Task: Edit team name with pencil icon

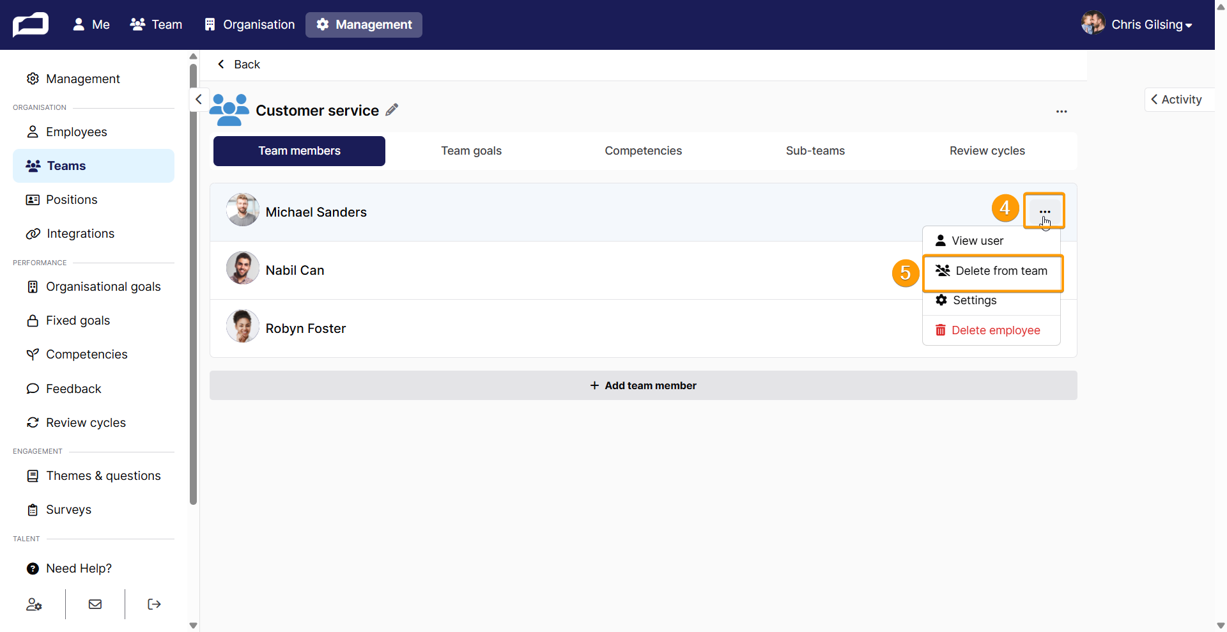Action: [x=392, y=110]
